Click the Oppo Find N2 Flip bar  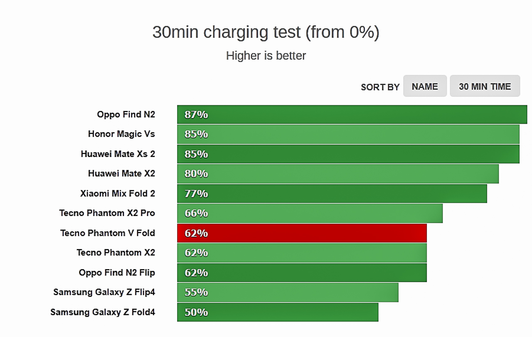pyautogui.click(x=302, y=273)
